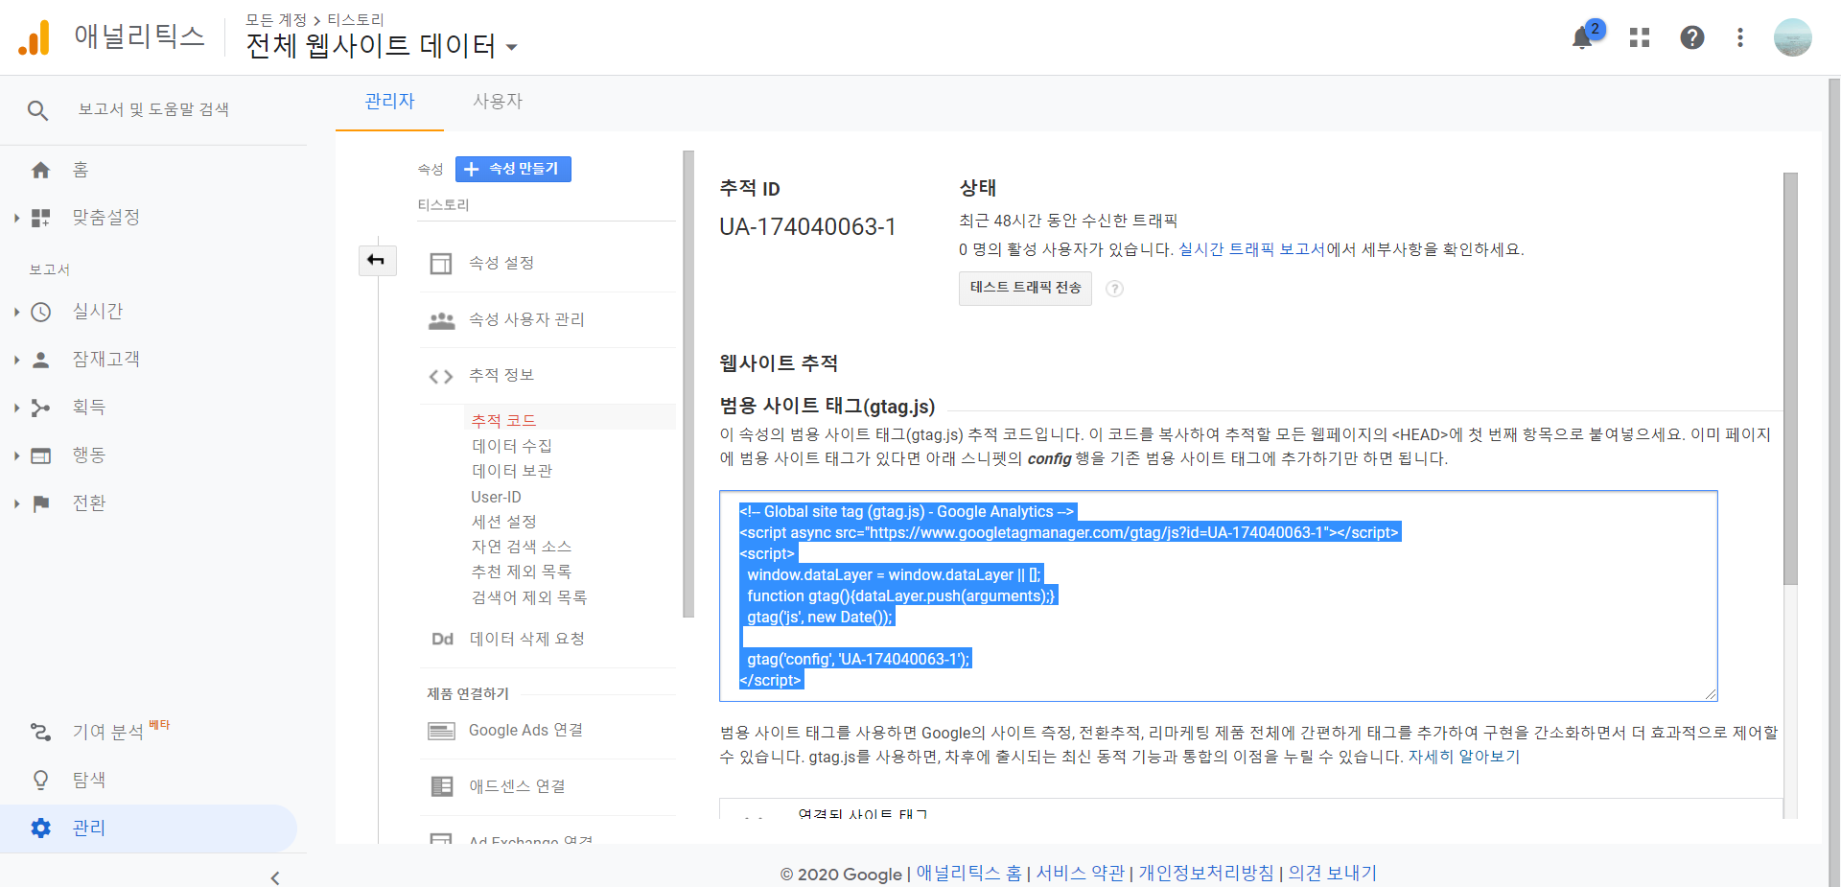The width and height of the screenshot is (1841, 887).
Task: Expand the 실시간 reports section
Action: tap(16, 312)
